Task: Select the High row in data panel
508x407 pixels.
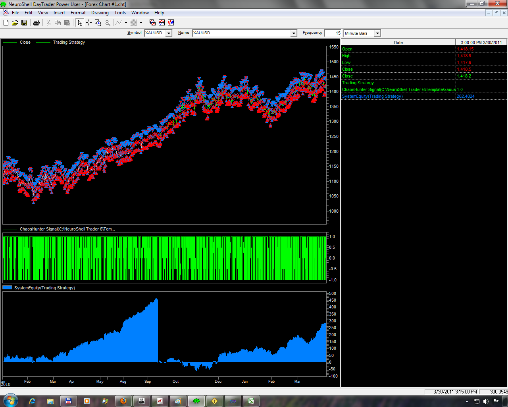Action: tap(424, 56)
